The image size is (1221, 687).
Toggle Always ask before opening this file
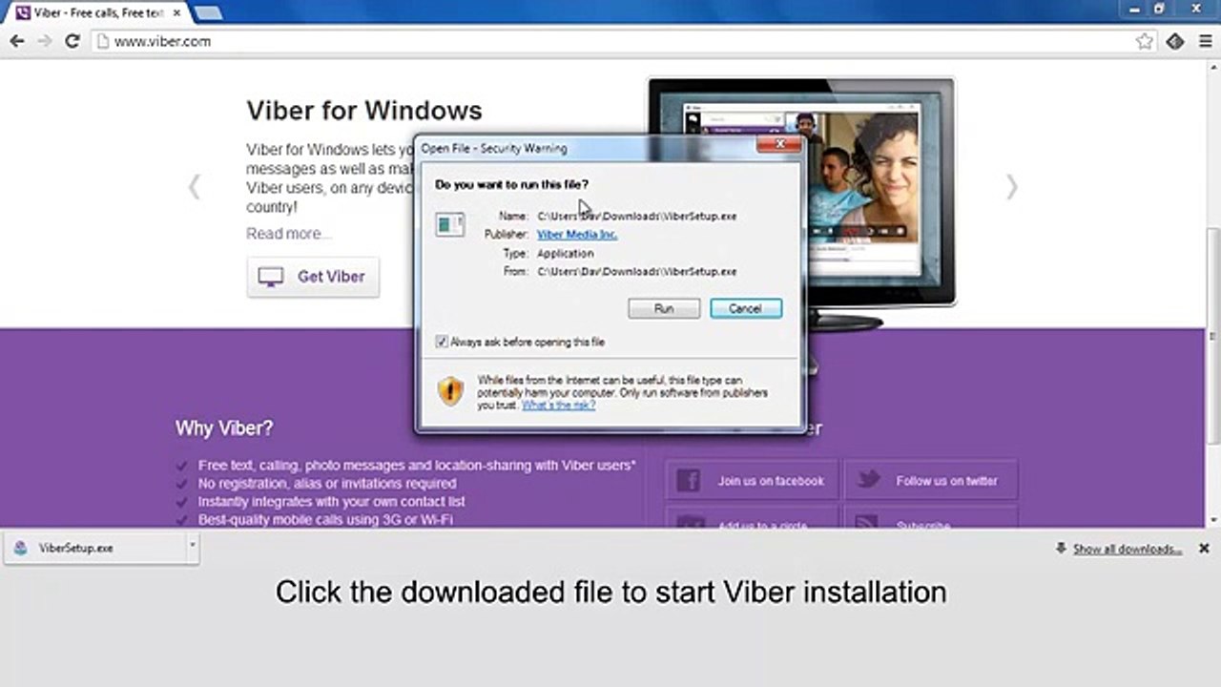442,342
